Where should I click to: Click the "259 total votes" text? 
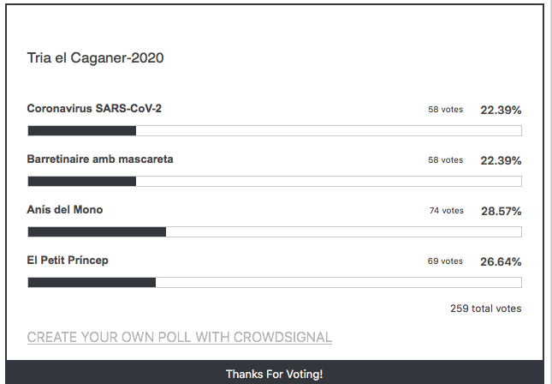pyautogui.click(x=485, y=309)
